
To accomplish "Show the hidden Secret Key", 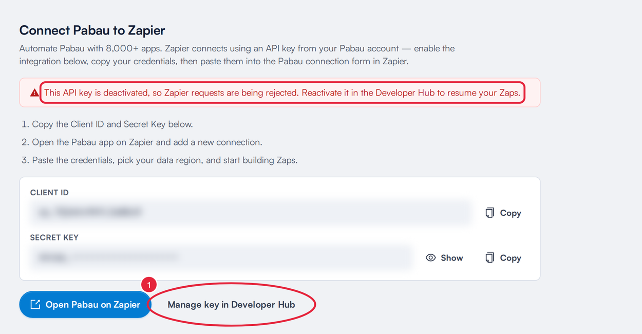I will [x=445, y=258].
